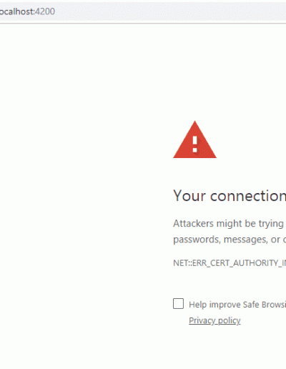Screen dimensions: 286x369
Task: Focus the address bar showing localhost:4200
Action: coord(143,11)
